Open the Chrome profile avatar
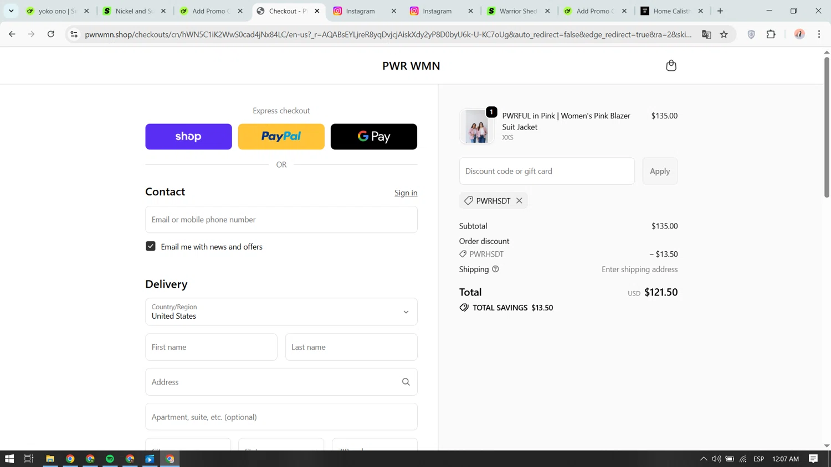The width and height of the screenshot is (831, 467). pyautogui.click(x=799, y=34)
